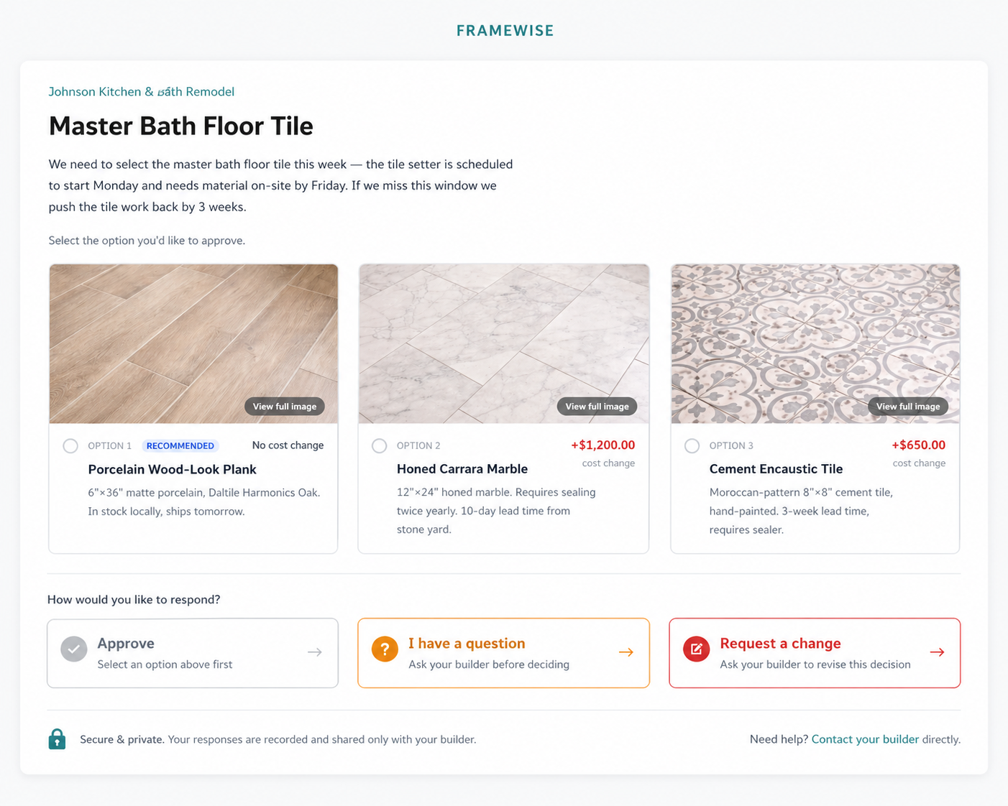Open Johnson Kitchen & Bath Remodel project link

point(142,92)
